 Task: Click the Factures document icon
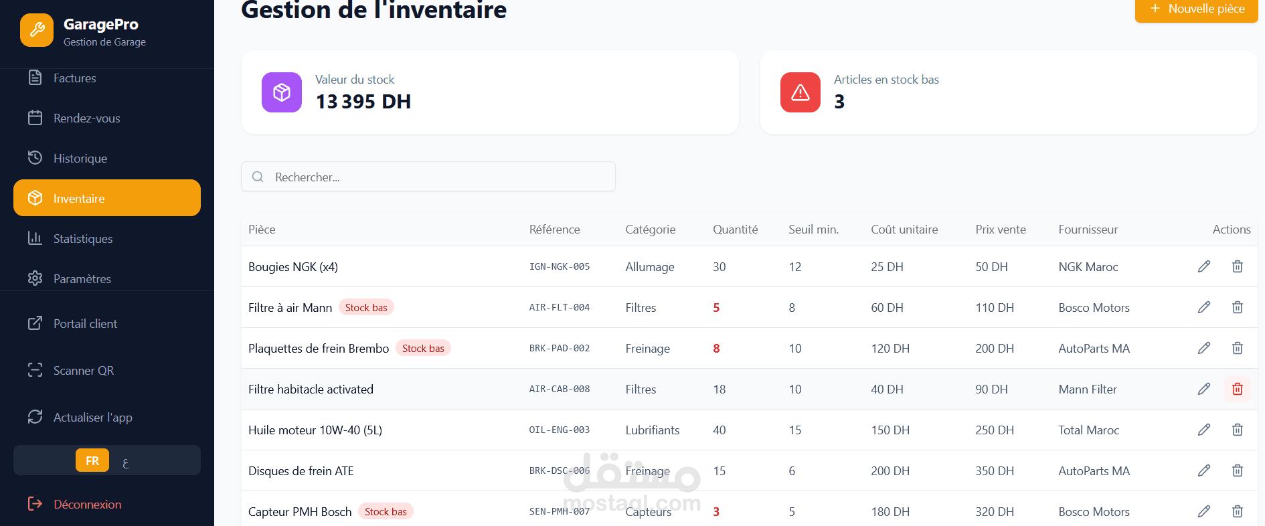(x=35, y=78)
